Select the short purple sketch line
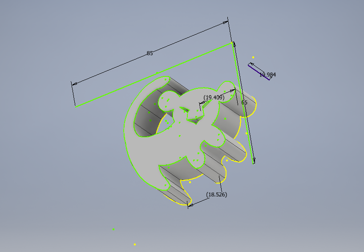Viewport: 364px width, 252px height. pos(259,72)
